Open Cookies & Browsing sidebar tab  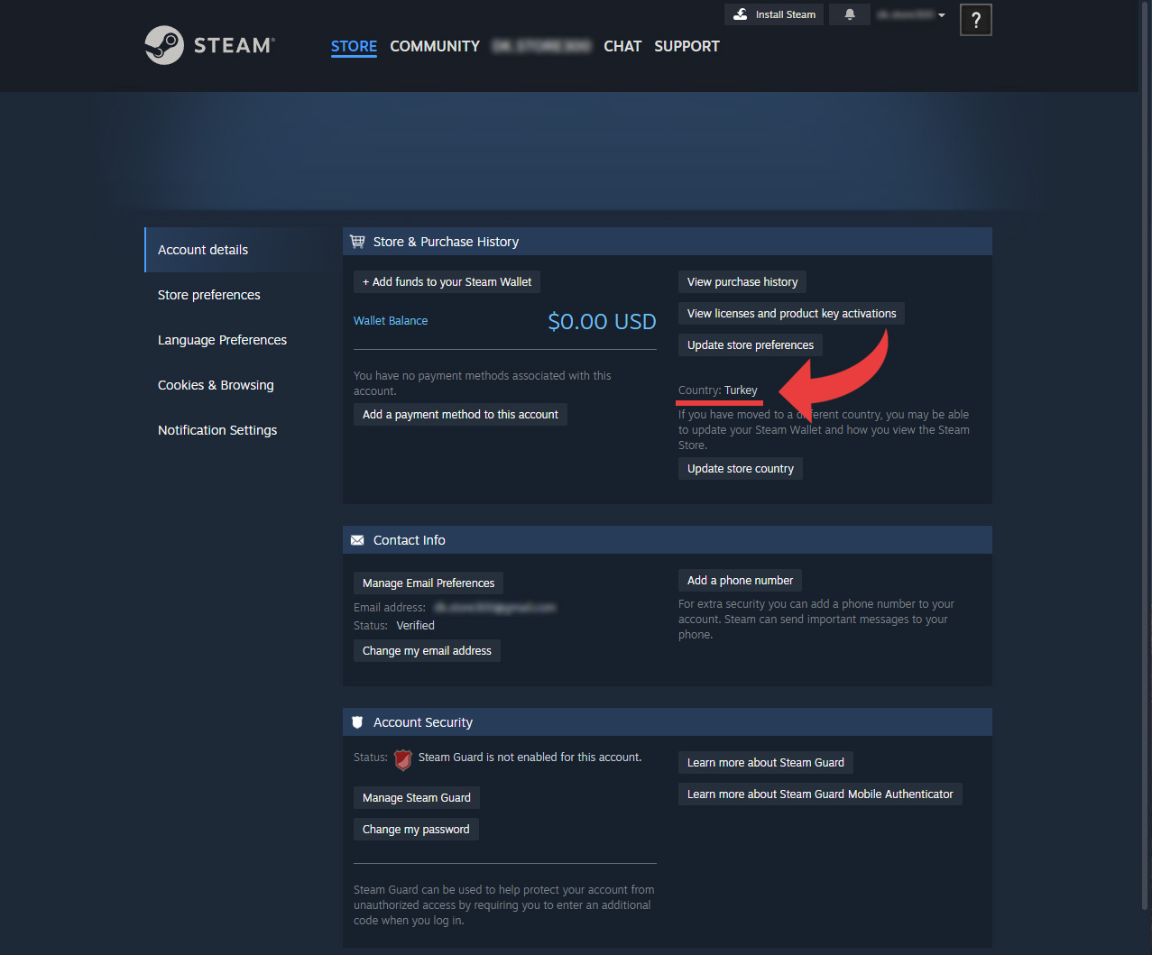[216, 385]
